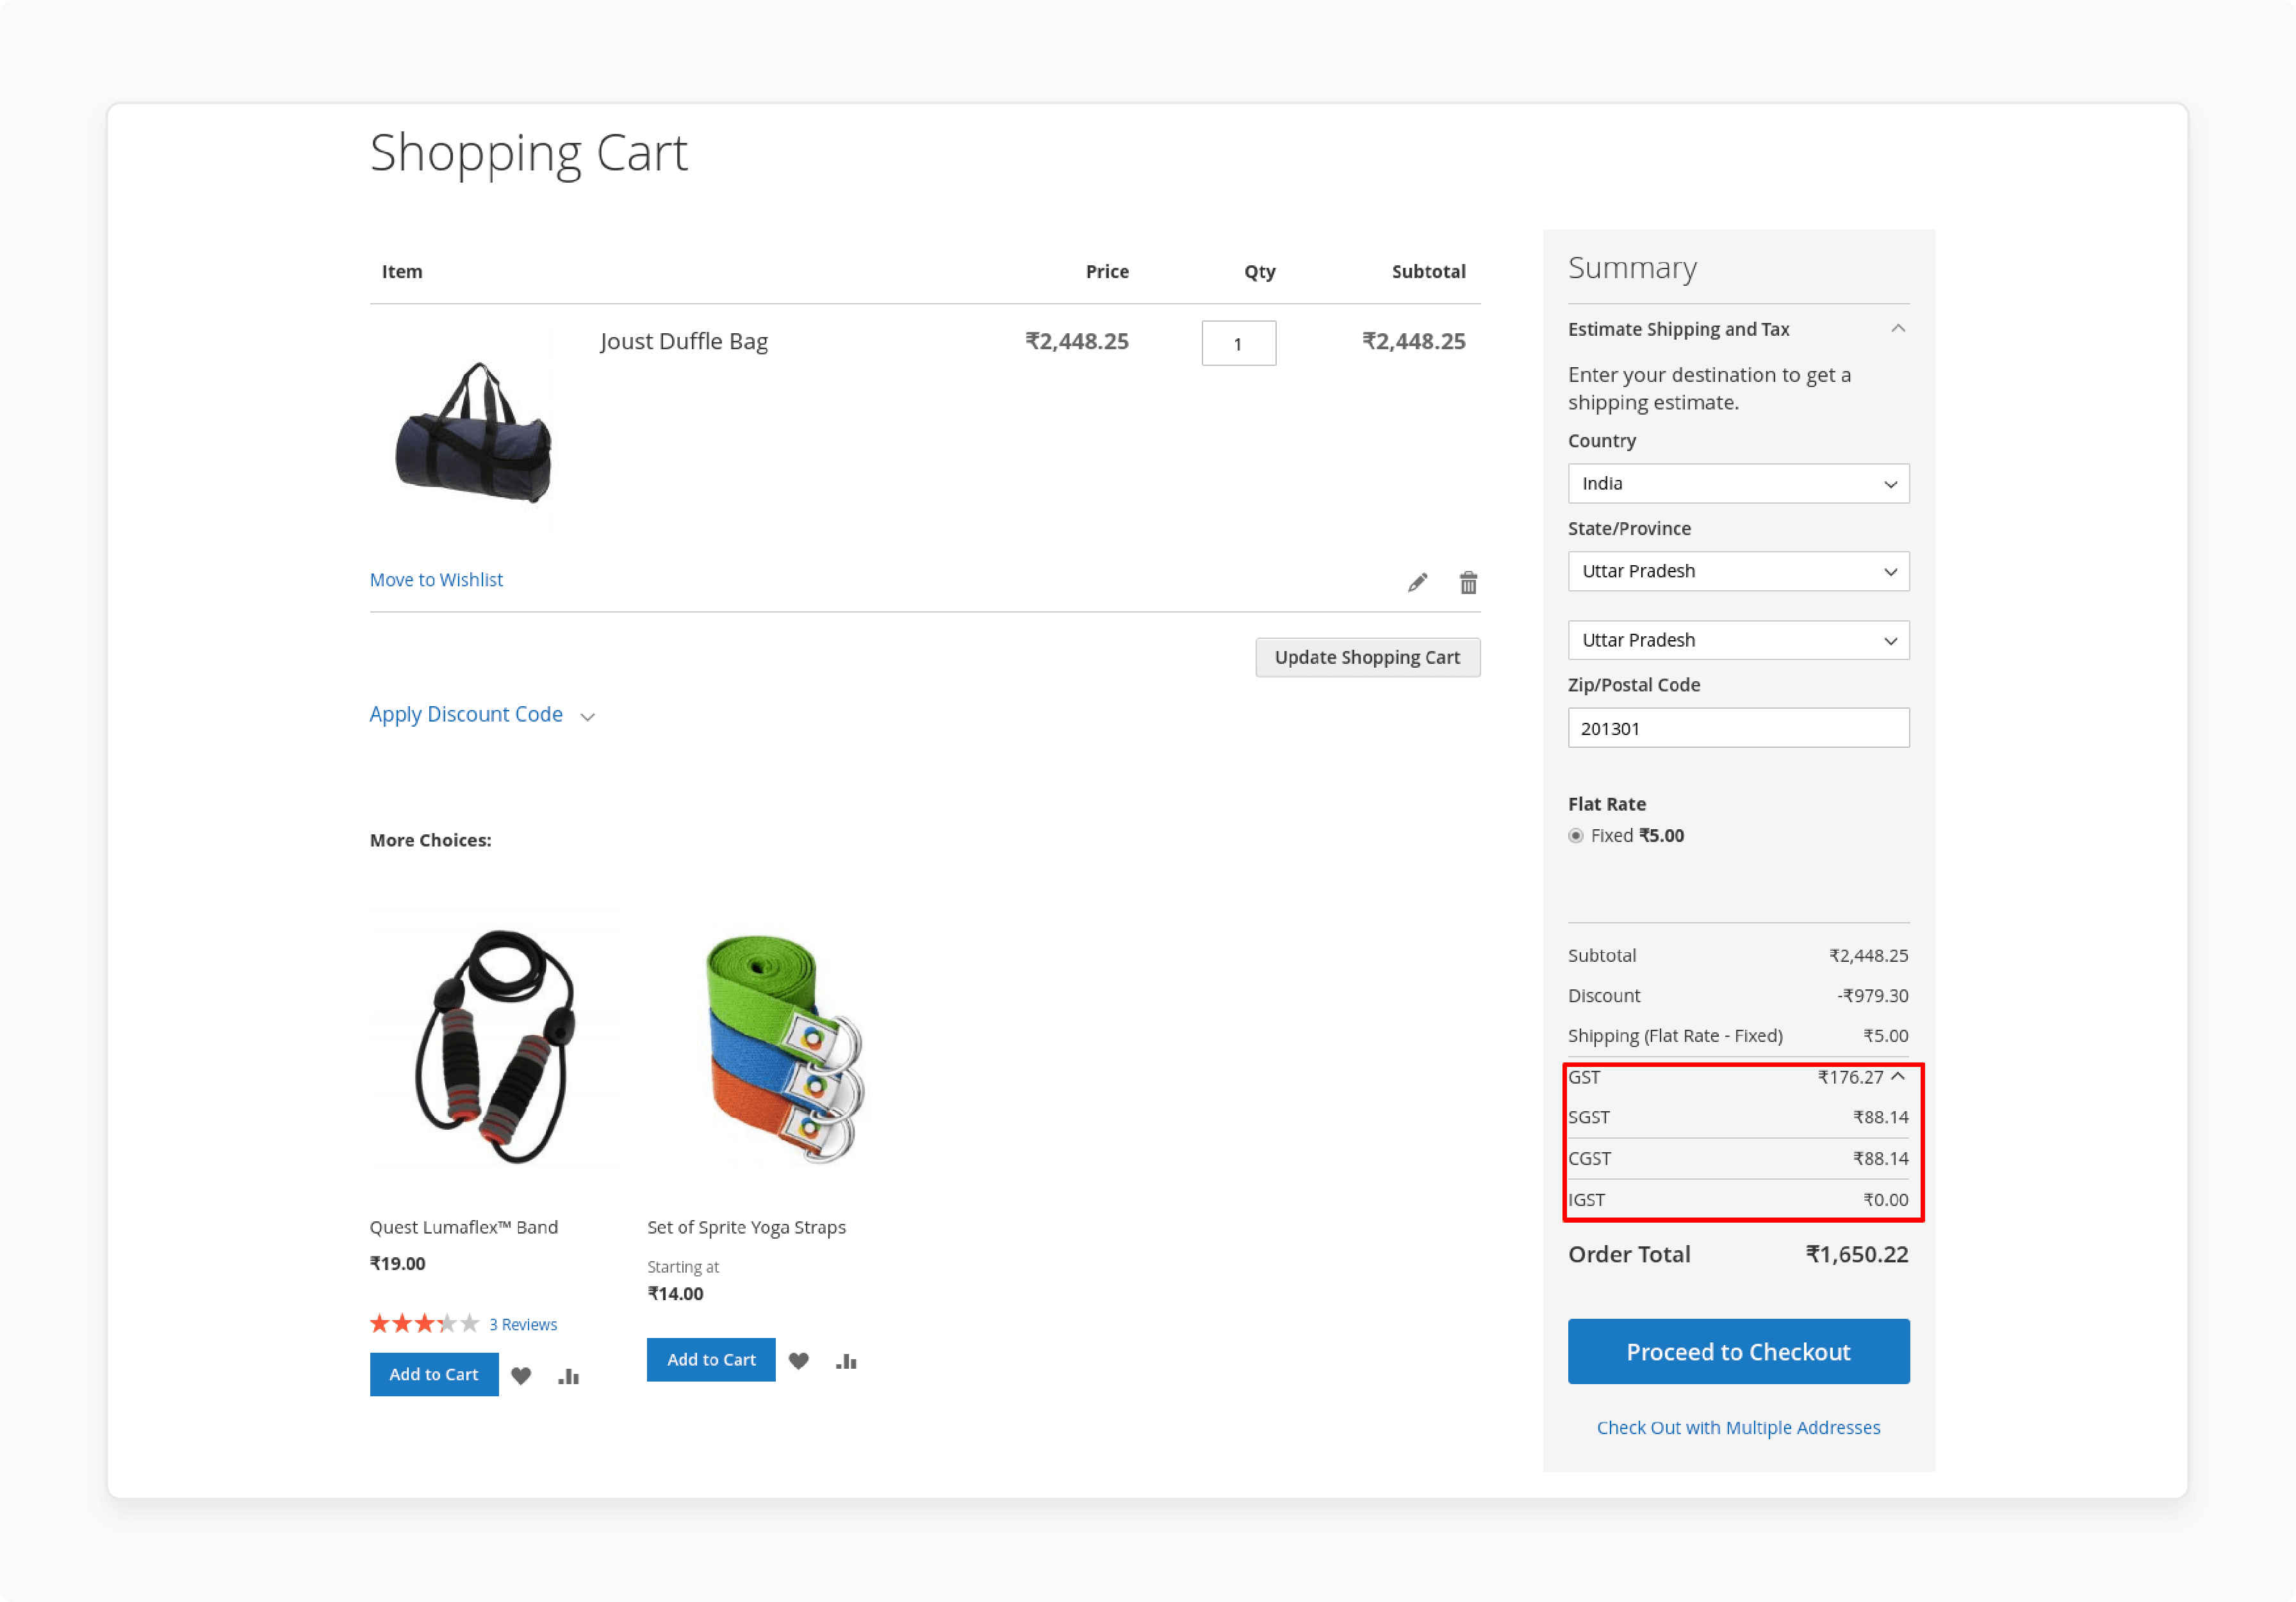Viewport: 2296px width, 1602px height.
Task: Click Check Out with Multiple Addresses link
Action: coord(1739,1426)
